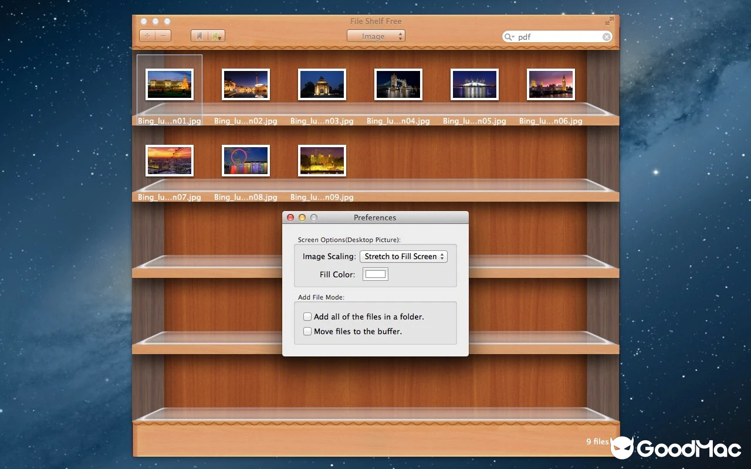Select the Bing_lu...n06.jpg thumbnail

(x=551, y=84)
